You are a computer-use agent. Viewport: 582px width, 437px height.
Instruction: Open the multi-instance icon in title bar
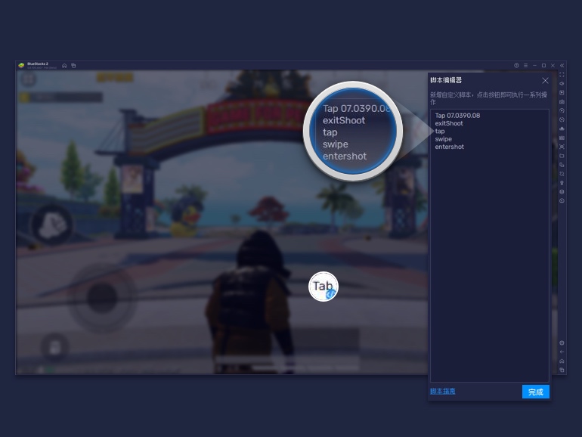pyautogui.click(x=73, y=66)
